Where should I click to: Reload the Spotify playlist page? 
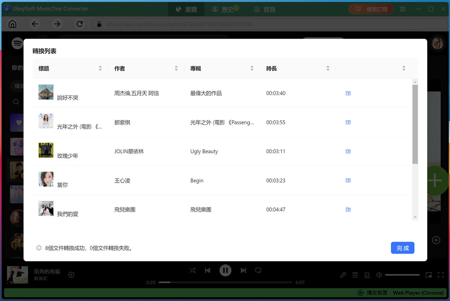click(79, 24)
